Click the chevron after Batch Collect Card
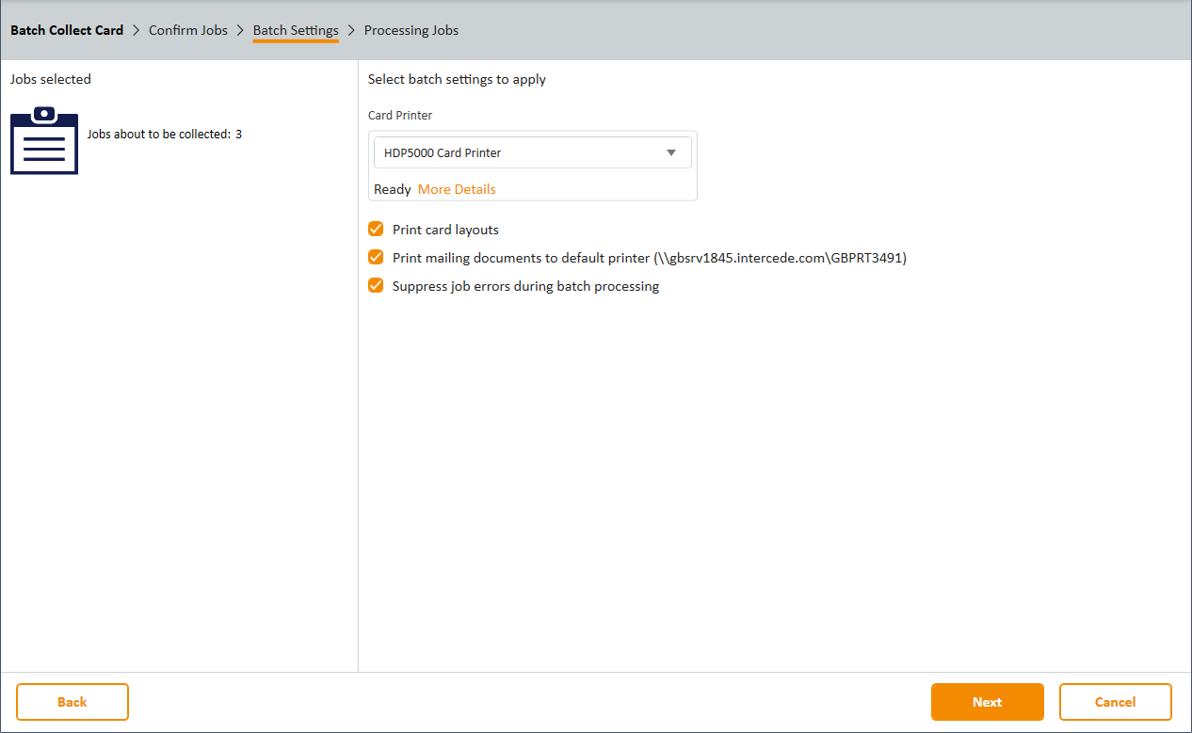Image resolution: width=1192 pixels, height=733 pixels. pos(137,30)
